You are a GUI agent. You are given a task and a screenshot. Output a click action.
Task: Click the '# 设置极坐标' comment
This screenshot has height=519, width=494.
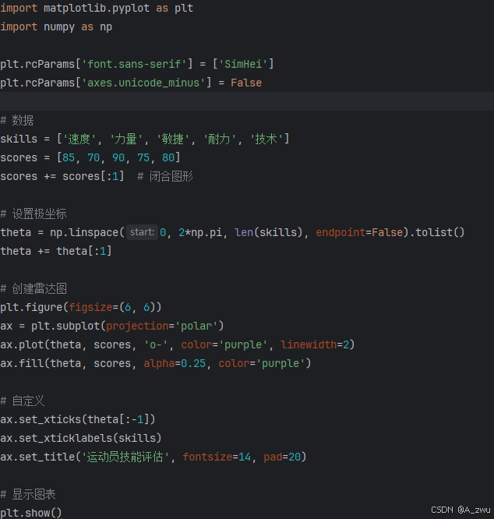point(34,214)
